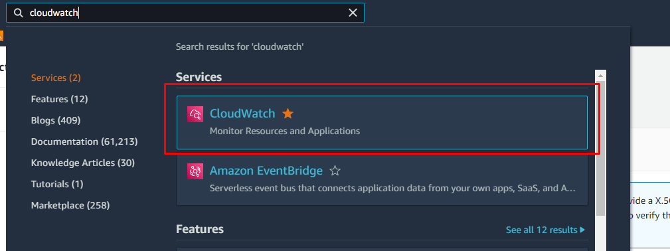Expand See all 12 results for Features
Image resolution: width=670 pixels, height=251 pixels.
pos(545,230)
